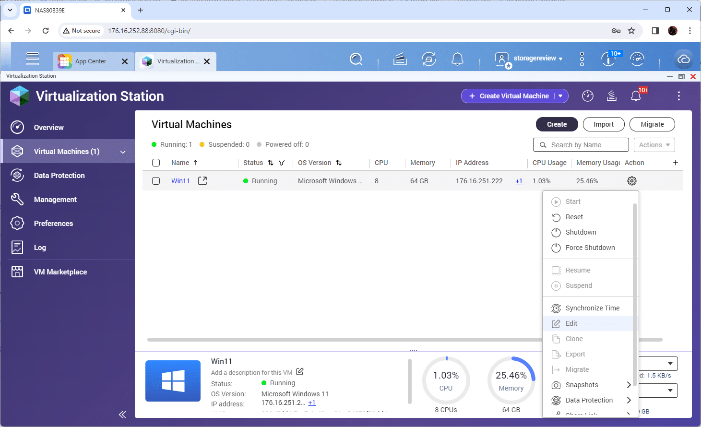
Task: Click the Import button
Action: coord(604,124)
